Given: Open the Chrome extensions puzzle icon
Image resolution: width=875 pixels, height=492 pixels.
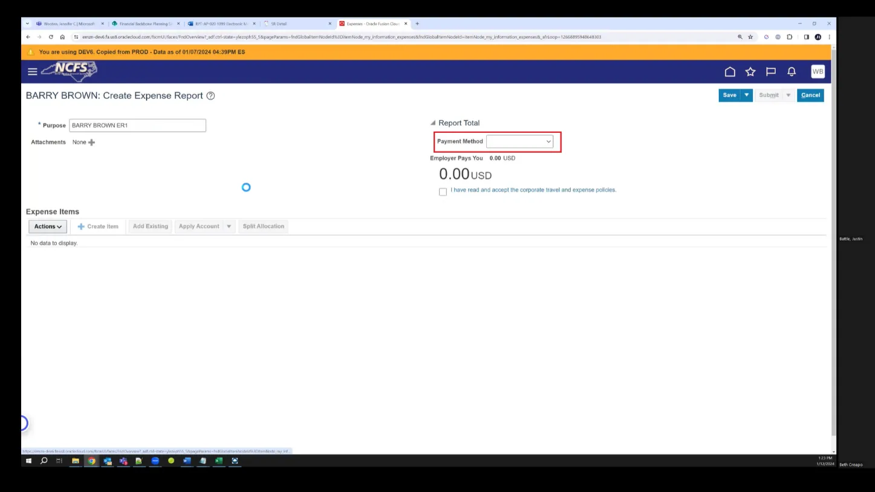Looking at the screenshot, I should (x=790, y=37).
